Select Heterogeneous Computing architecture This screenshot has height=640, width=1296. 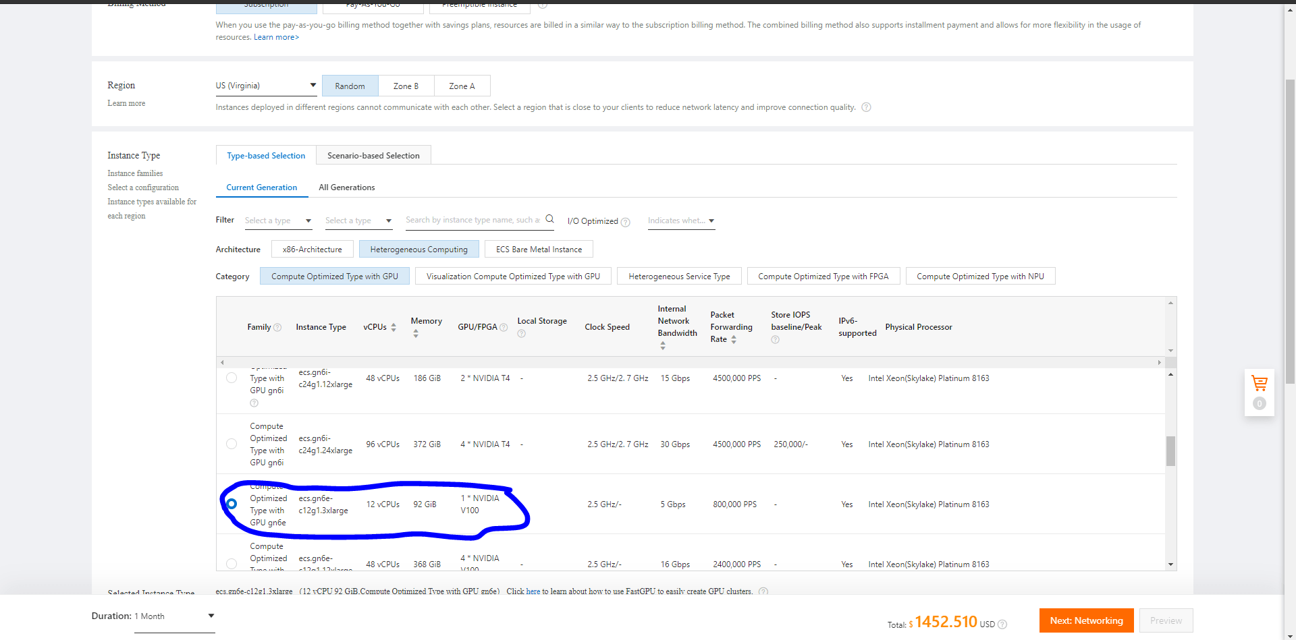(x=419, y=250)
